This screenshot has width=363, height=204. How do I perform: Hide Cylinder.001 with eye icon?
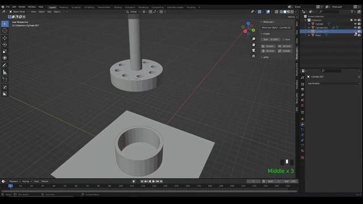pos(356,28)
